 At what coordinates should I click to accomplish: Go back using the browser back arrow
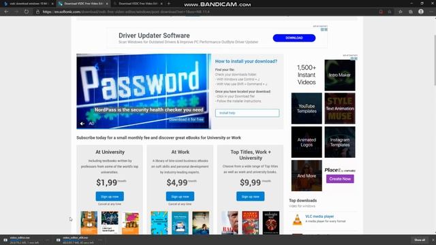pyautogui.click(x=6, y=12)
